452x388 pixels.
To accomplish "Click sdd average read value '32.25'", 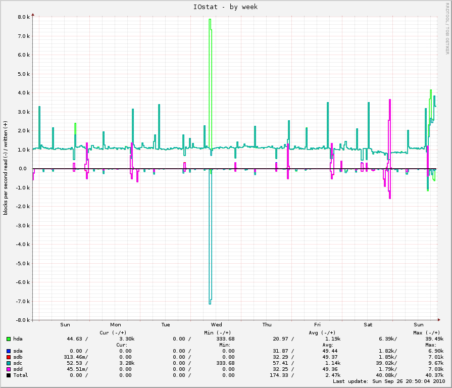I will point(280,369).
